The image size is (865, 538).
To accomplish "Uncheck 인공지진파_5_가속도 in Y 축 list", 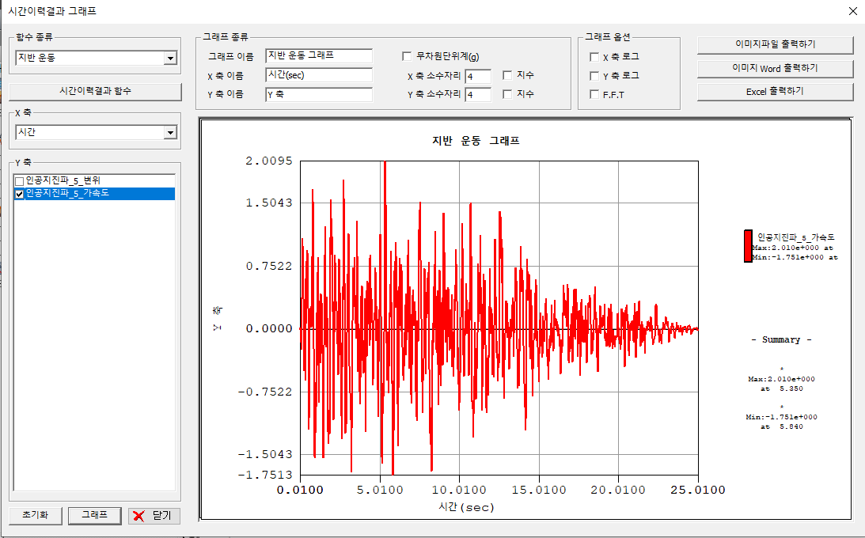I will pyautogui.click(x=20, y=194).
